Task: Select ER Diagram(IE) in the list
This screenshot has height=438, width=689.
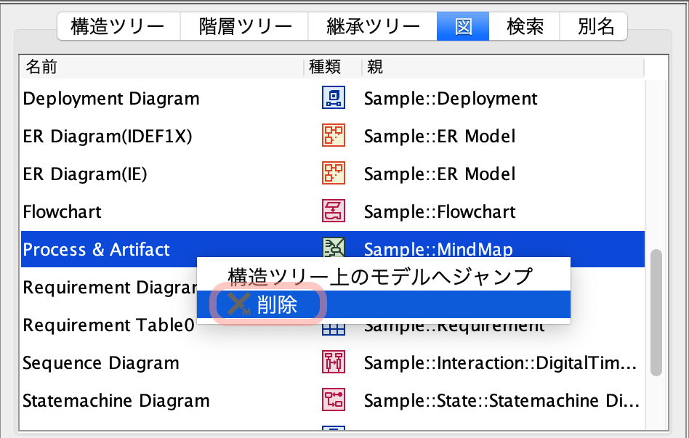Action: 85,174
